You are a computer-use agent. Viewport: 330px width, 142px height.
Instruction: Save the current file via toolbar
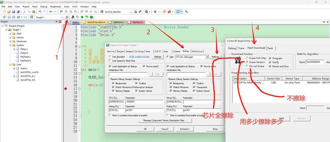pyautogui.click(x=14, y=12)
